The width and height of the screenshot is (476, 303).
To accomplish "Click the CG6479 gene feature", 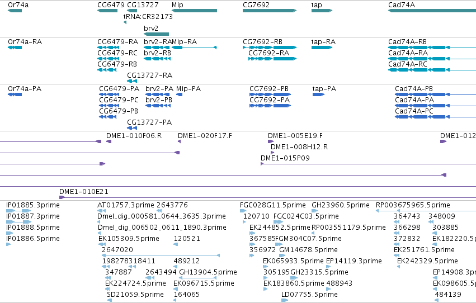I will click(107, 11).
